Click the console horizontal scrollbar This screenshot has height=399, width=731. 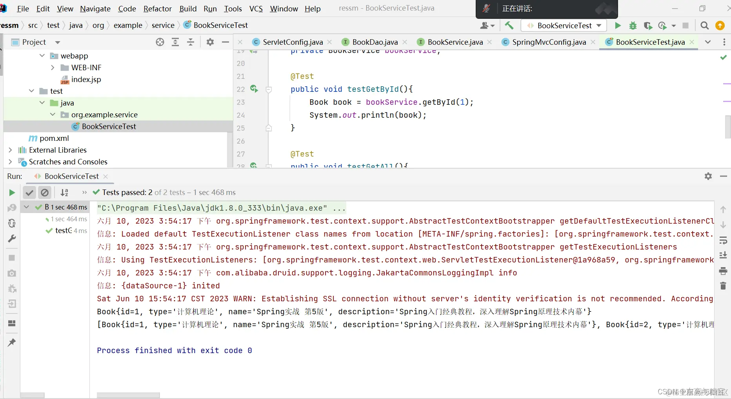click(128, 395)
